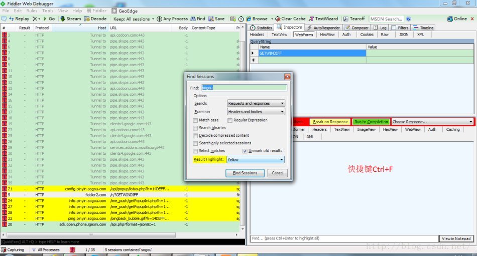Enable the Search binaries checkbox
Screen dimensions: 477x256
coord(195,128)
